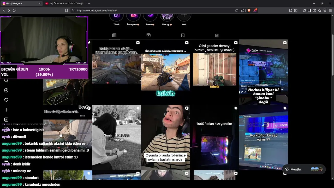Open the 'O iyi geceler demeyi bıraktı' post
The height and width of the screenshot is (188, 334).
point(214,72)
